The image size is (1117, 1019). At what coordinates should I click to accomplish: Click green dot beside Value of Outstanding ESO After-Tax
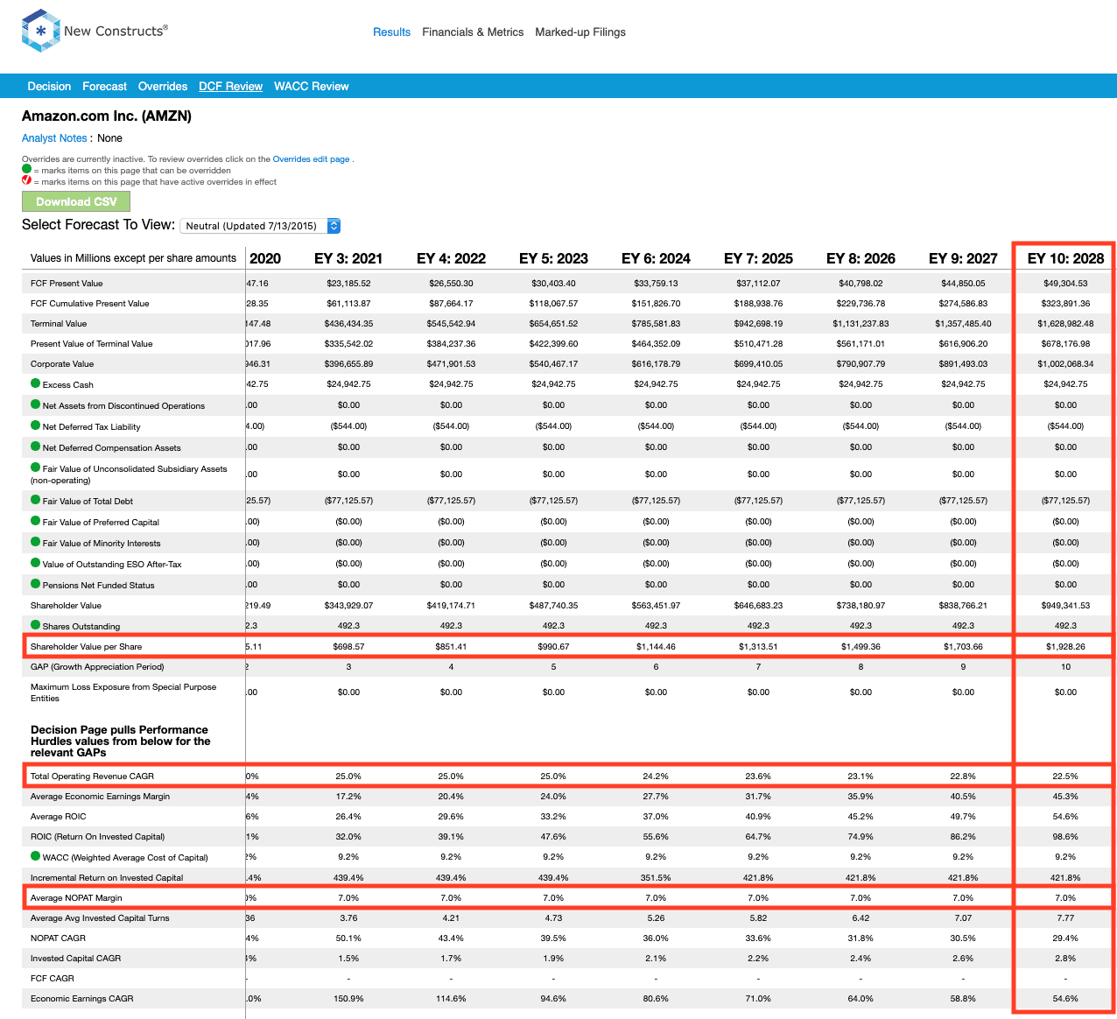point(36,563)
